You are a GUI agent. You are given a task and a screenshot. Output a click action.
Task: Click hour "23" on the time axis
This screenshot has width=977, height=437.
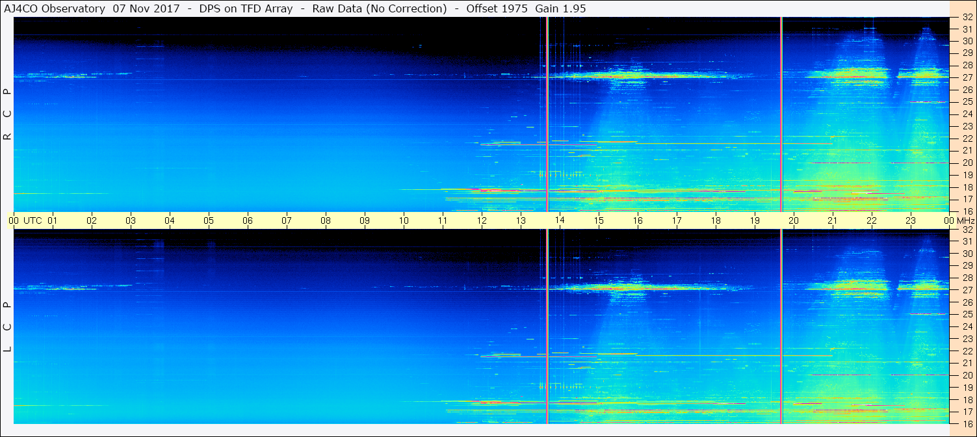(911, 220)
